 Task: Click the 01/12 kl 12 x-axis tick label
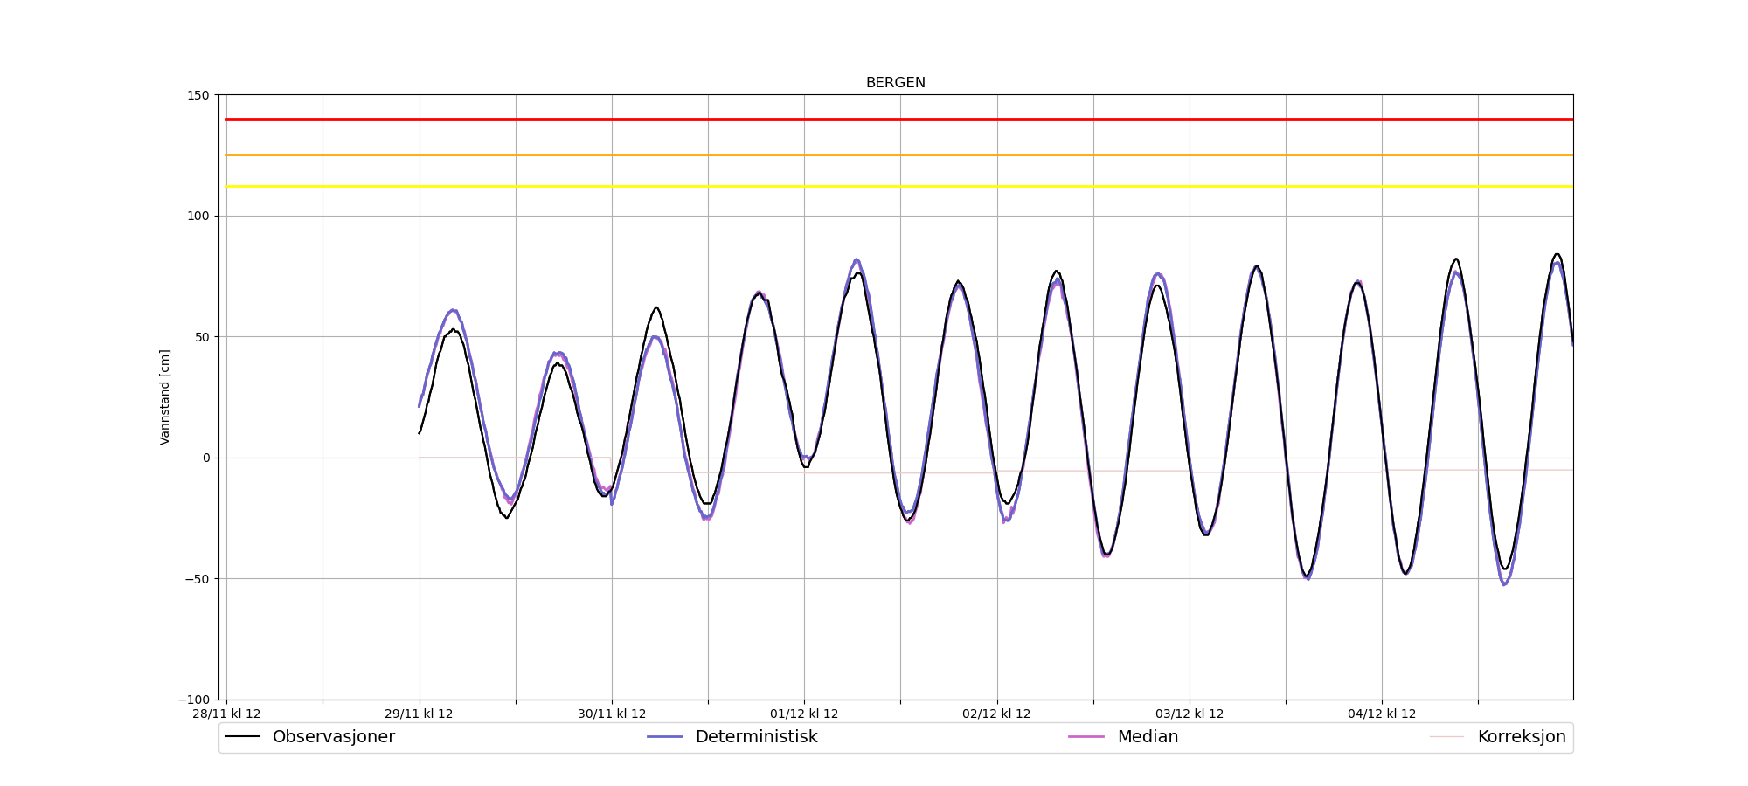804,714
